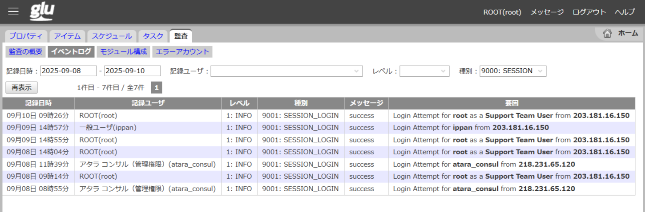Click ログアウト to log out
Image resolution: width=645 pixels, height=212 pixels.
(x=589, y=12)
